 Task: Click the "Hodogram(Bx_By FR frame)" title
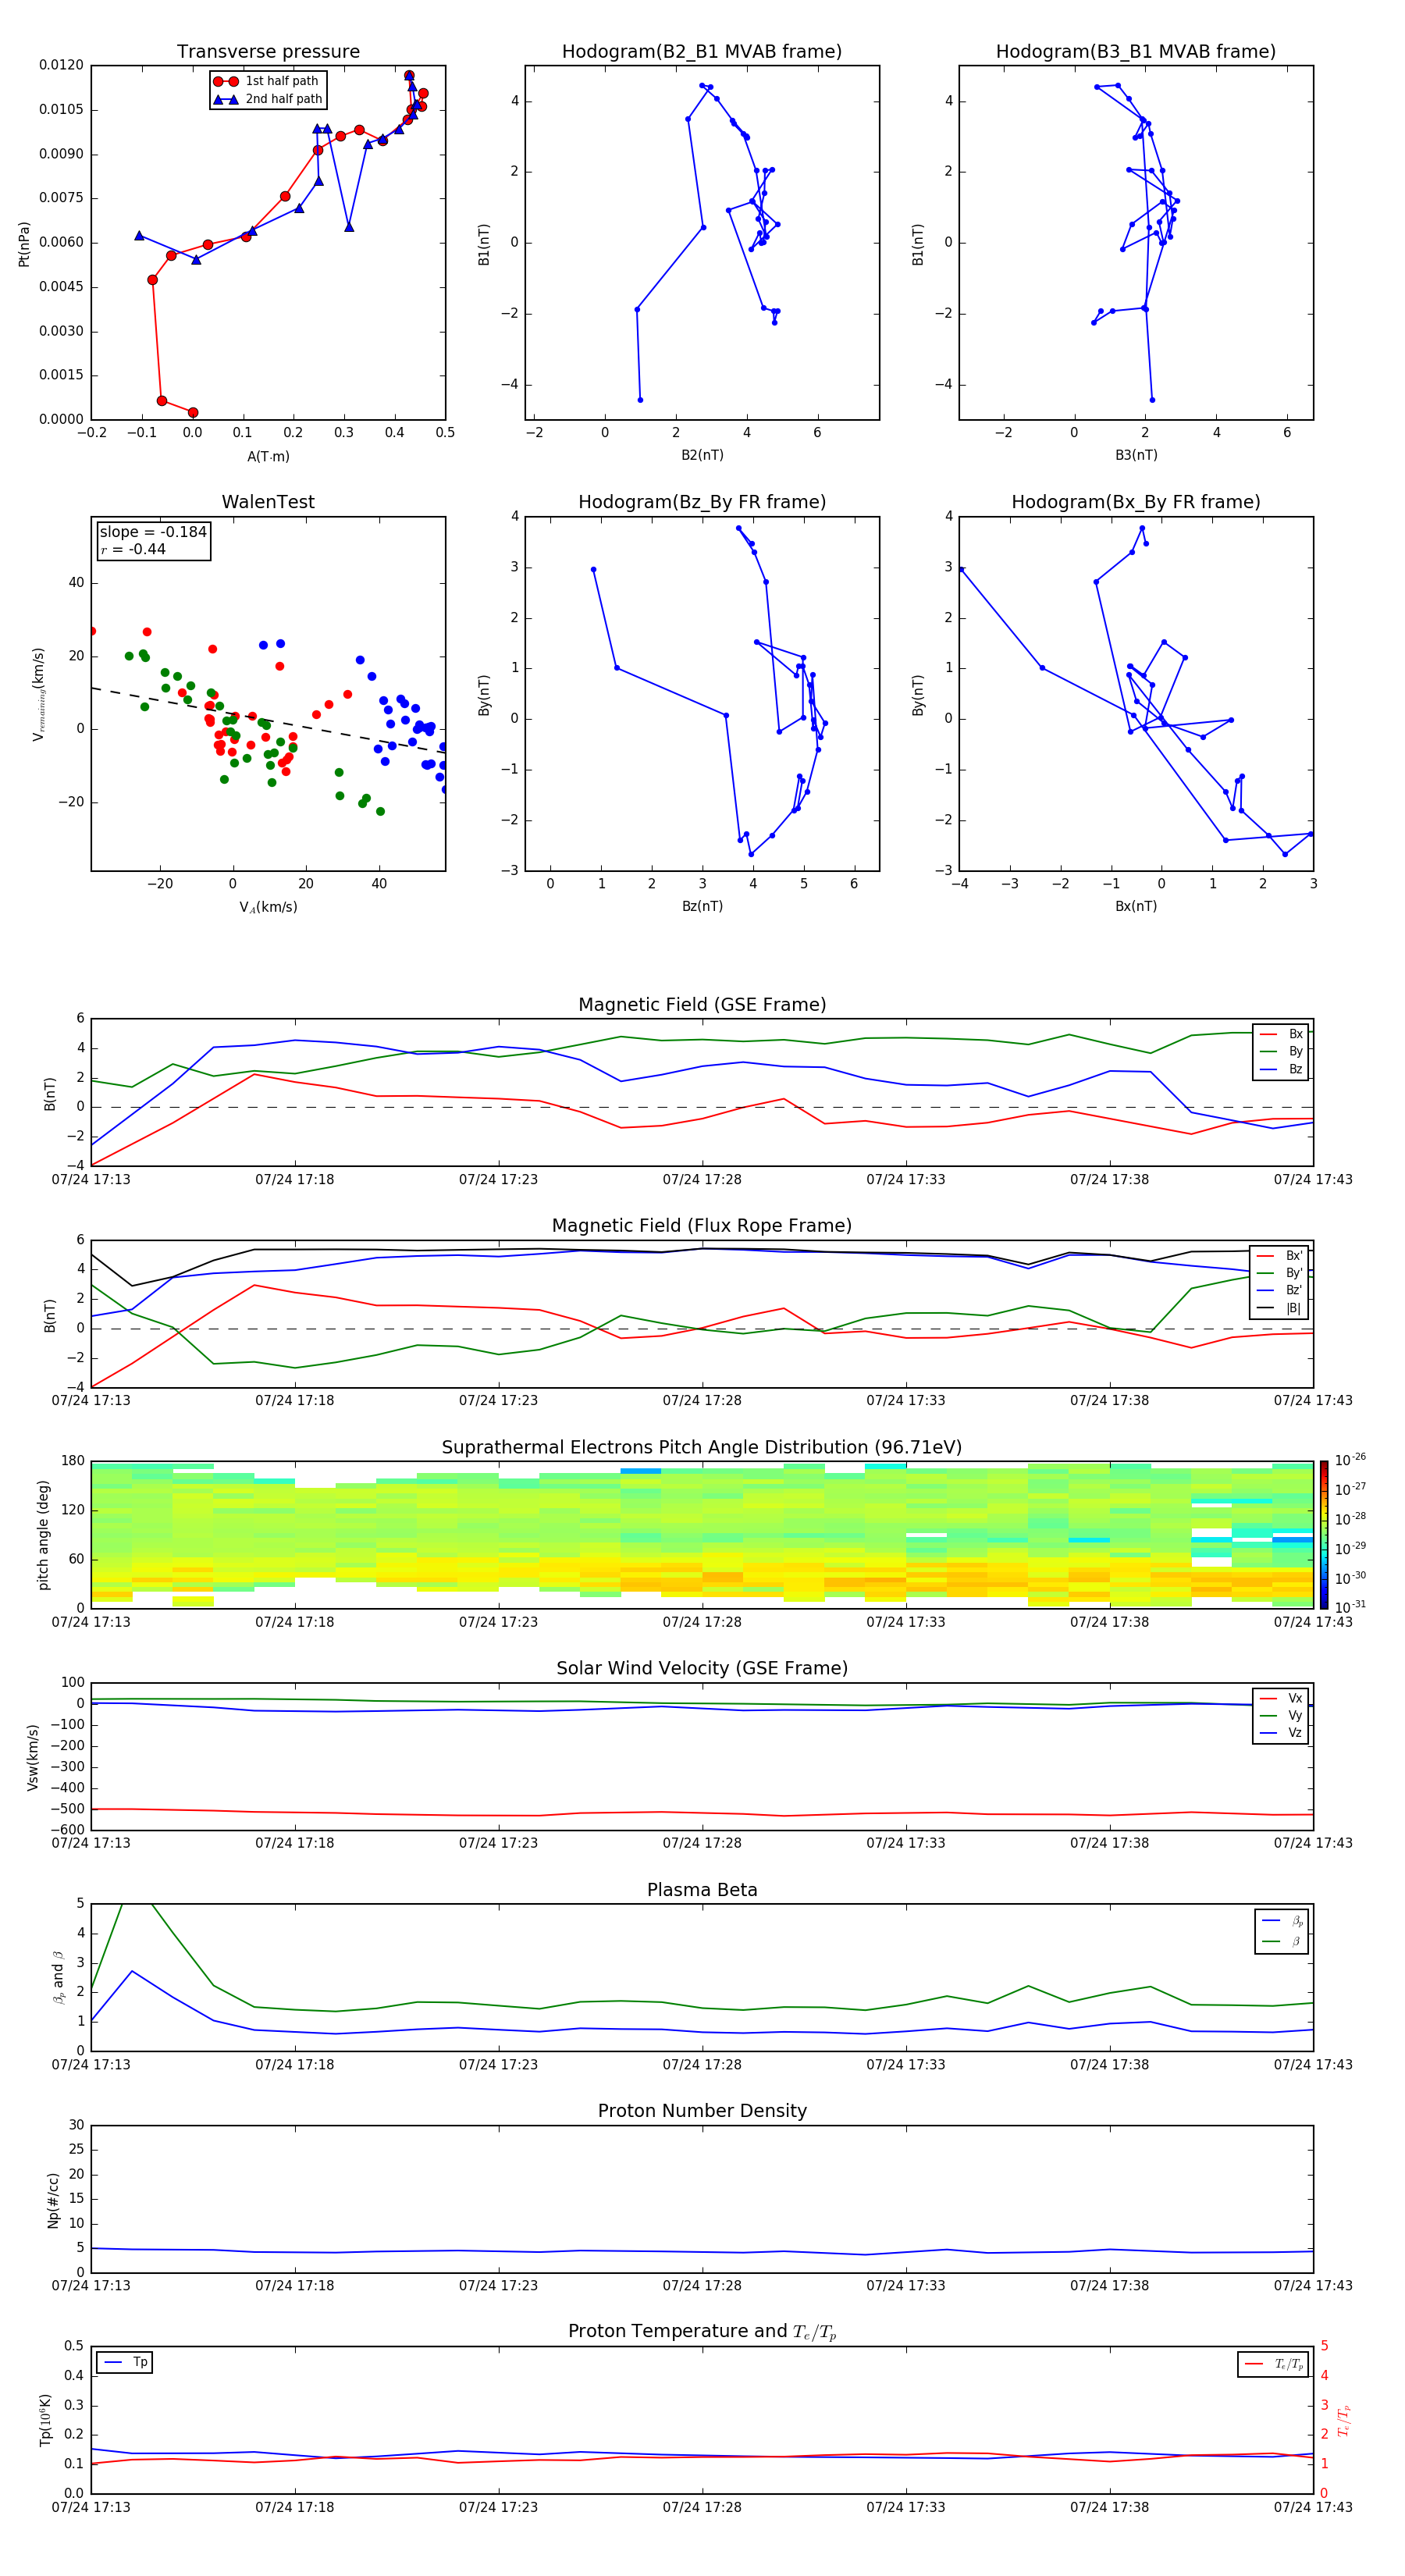(x=1136, y=502)
